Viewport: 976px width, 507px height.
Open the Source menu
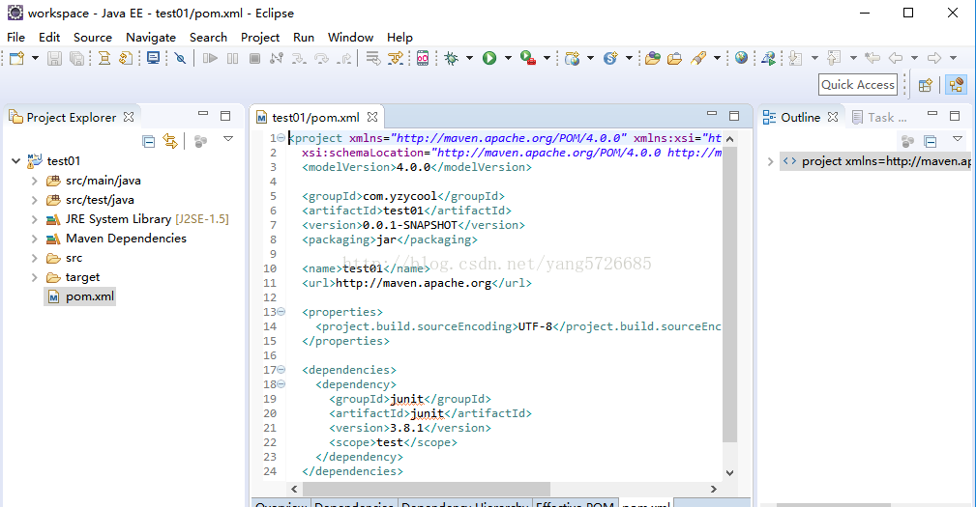click(93, 38)
